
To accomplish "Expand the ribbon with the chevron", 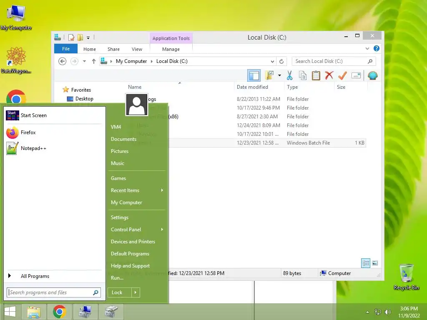I will point(367,49).
